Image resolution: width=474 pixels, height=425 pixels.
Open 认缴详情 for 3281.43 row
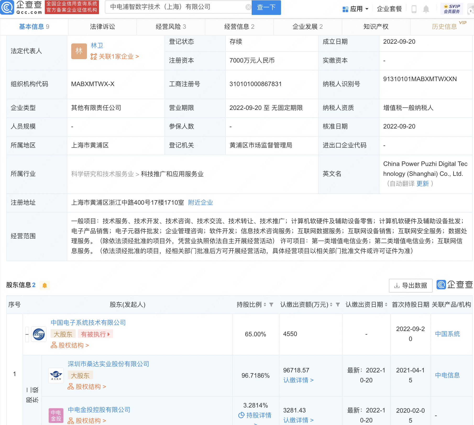(x=299, y=420)
